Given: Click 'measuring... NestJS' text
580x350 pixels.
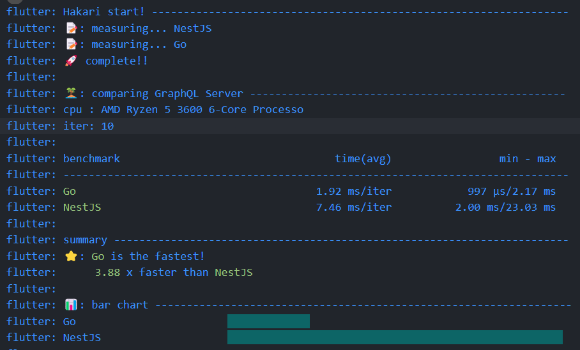Looking at the screenshot, I should (x=151, y=29).
